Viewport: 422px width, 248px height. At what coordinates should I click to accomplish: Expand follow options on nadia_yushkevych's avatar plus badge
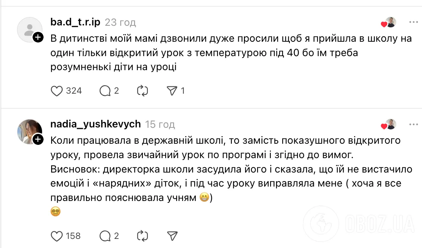point(37,140)
